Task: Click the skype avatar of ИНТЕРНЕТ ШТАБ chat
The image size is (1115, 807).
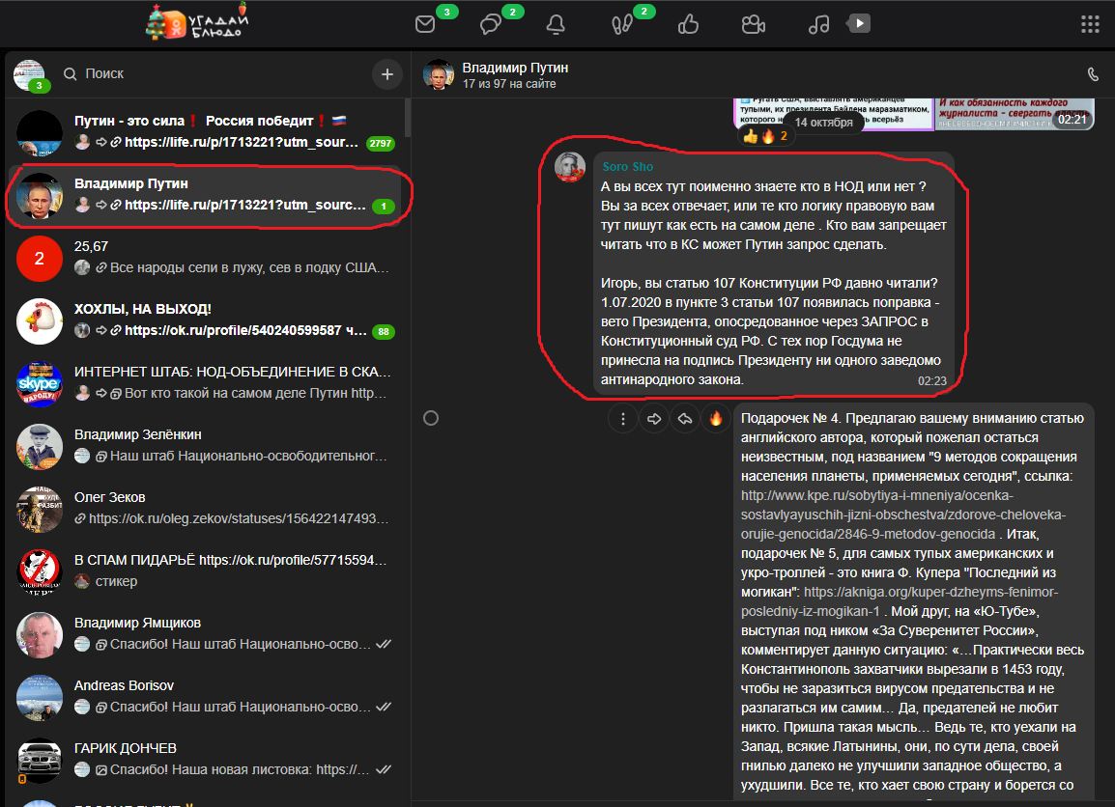Action: [39, 383]
